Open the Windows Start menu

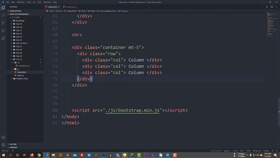click(x=3, y=155)
